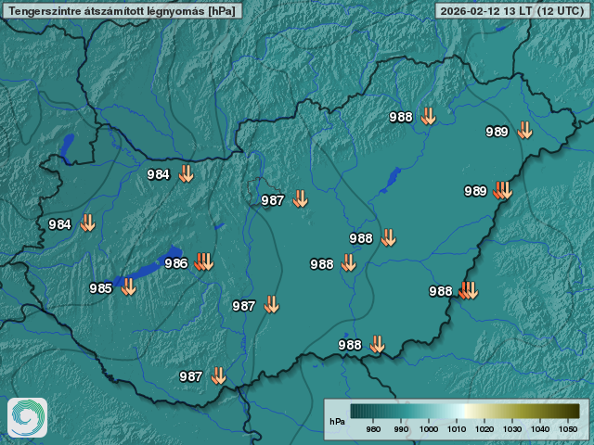Select the double arrow beside the 989 reading
The image size is (594, 445).
(x=502, y=191)
